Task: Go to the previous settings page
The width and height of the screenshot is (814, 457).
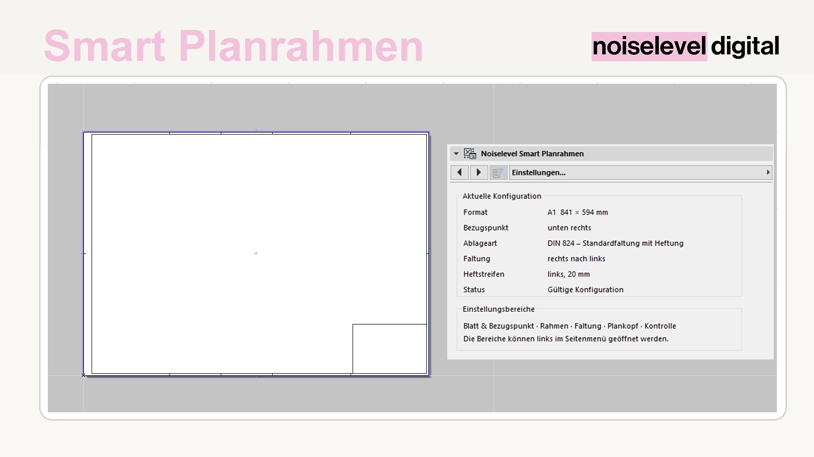Action: 459,173
